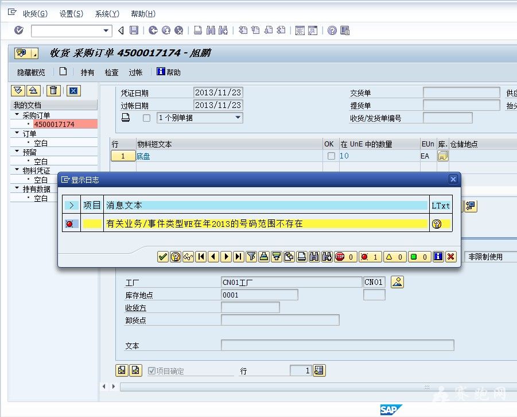Click the 库存地点 input field showing 0001
The width and height of the screenshot is (517, 417).
[259, 295]
